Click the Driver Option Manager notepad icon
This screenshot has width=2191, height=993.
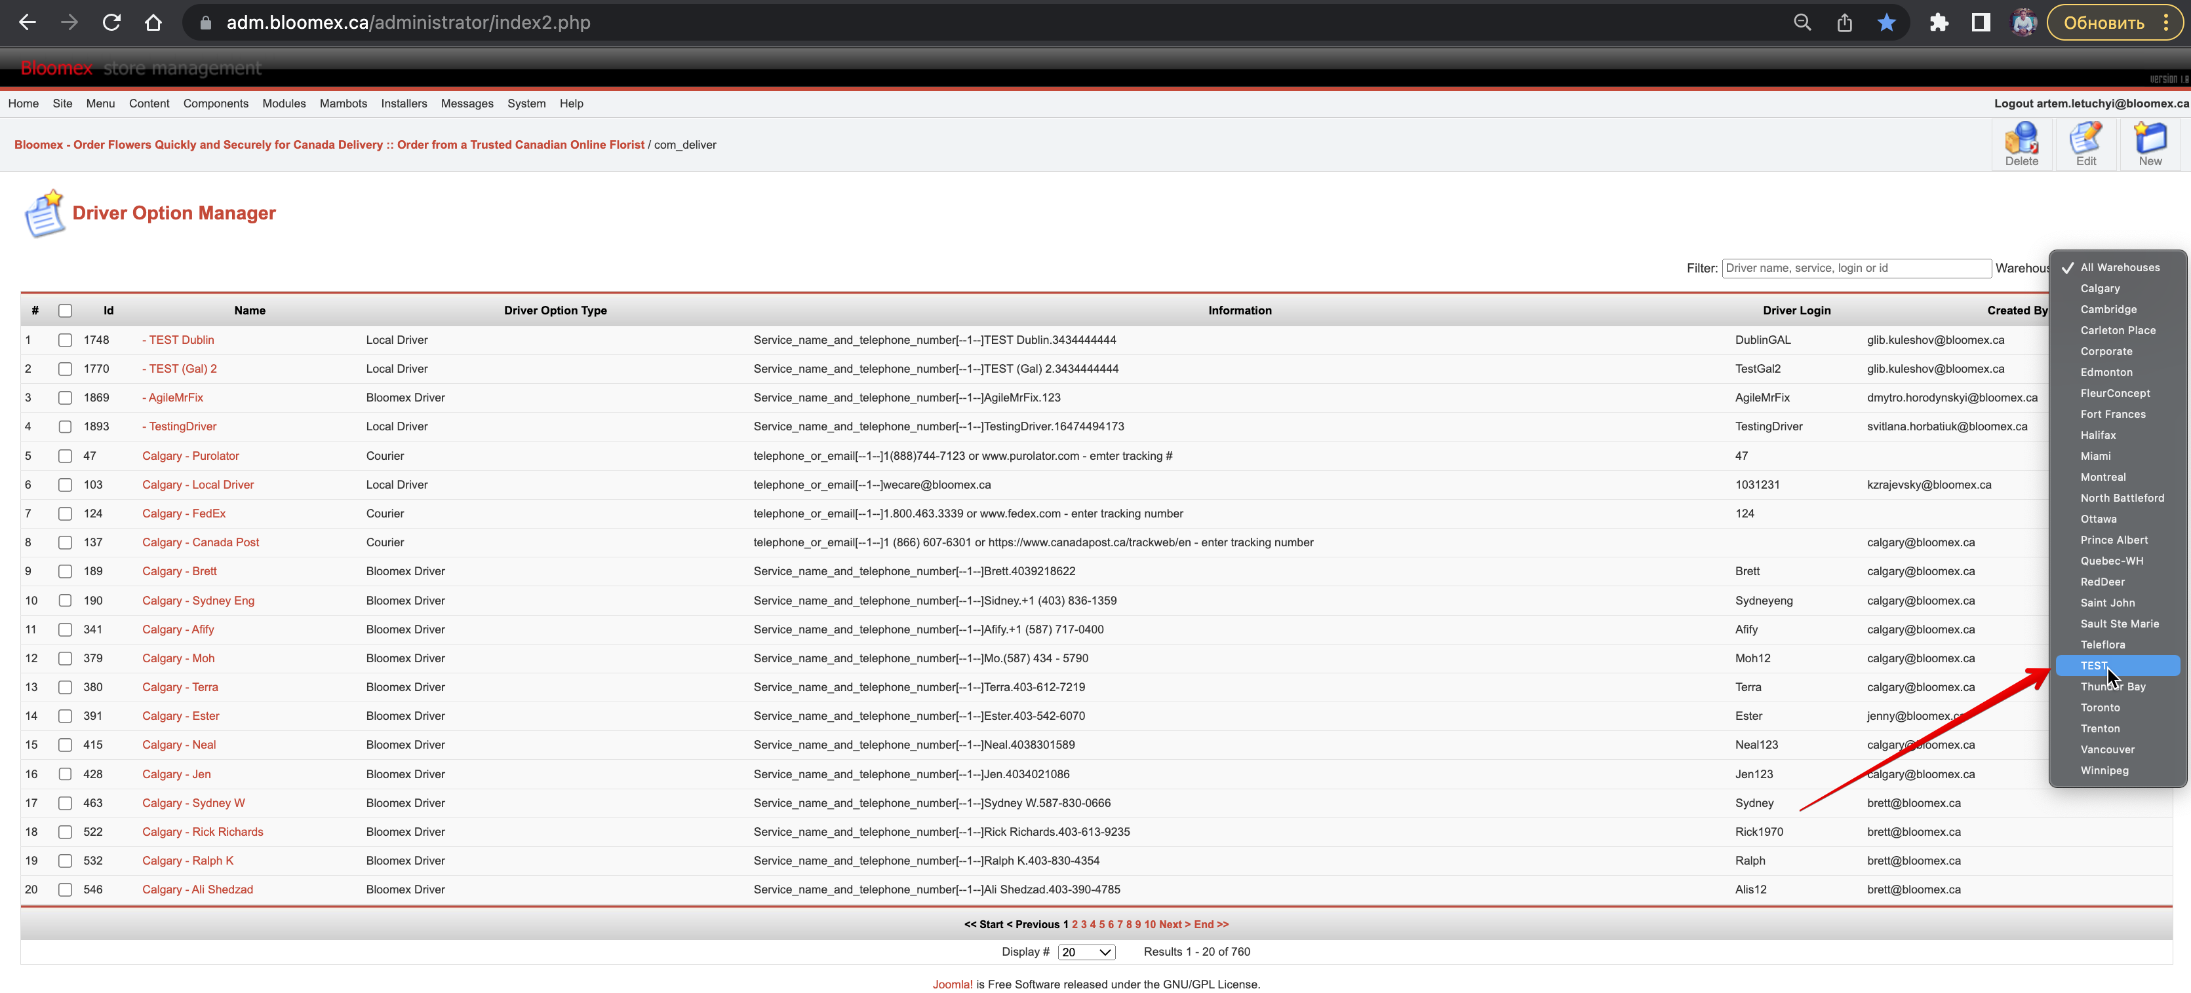pyautogui.click(x=44, y=214)
